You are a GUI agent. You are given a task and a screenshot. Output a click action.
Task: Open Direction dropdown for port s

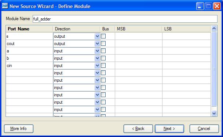97,36
